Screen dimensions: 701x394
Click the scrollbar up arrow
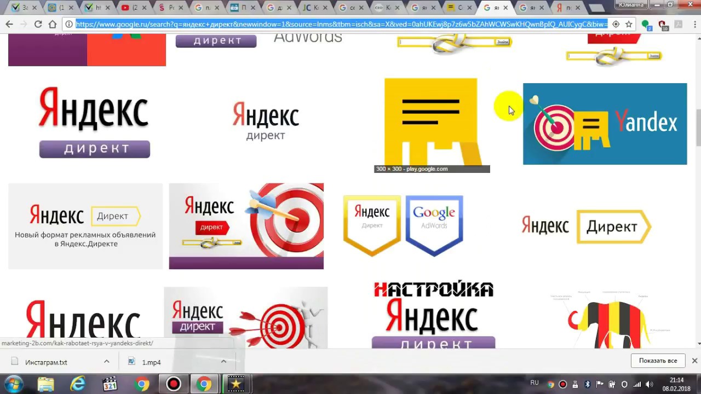click(x=698, y=37)
